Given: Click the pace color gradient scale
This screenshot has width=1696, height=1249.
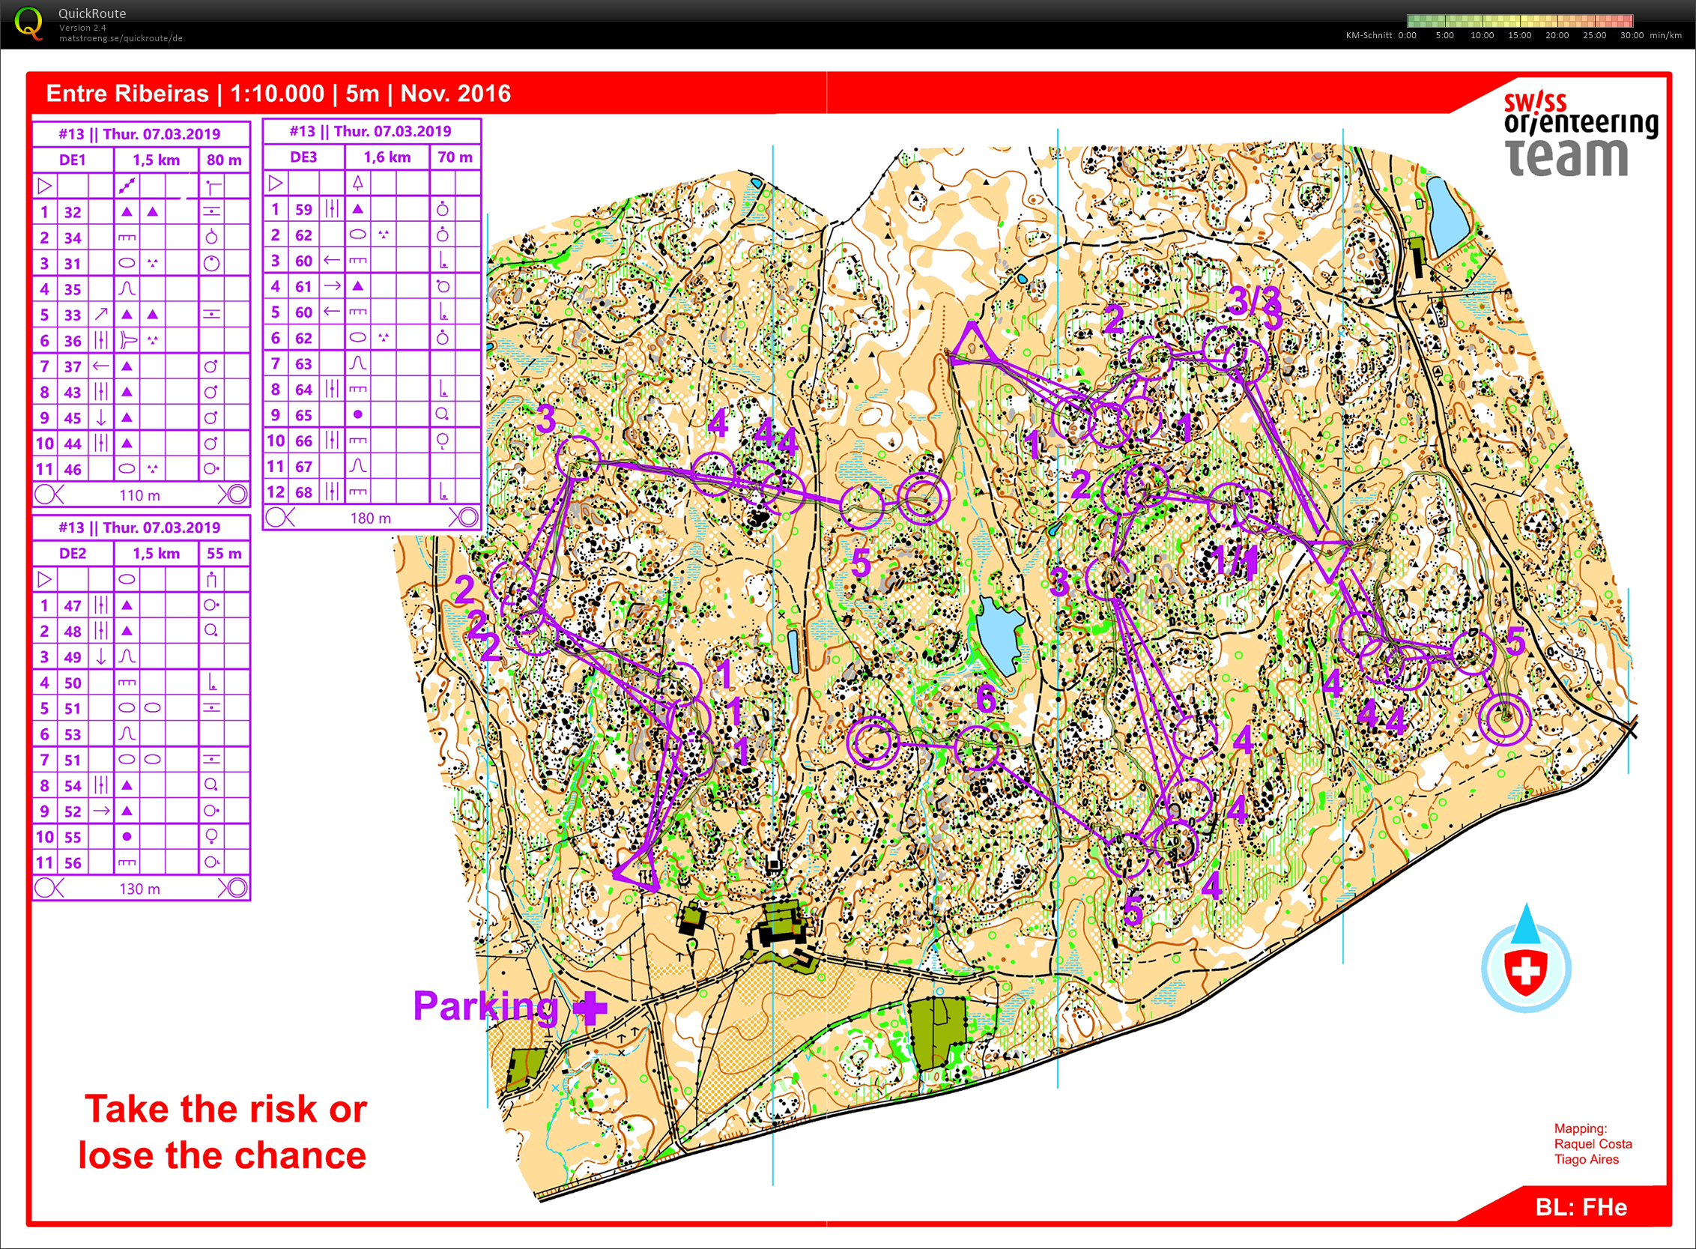Looking at the screenshot, I should [x=1520, y=20].
